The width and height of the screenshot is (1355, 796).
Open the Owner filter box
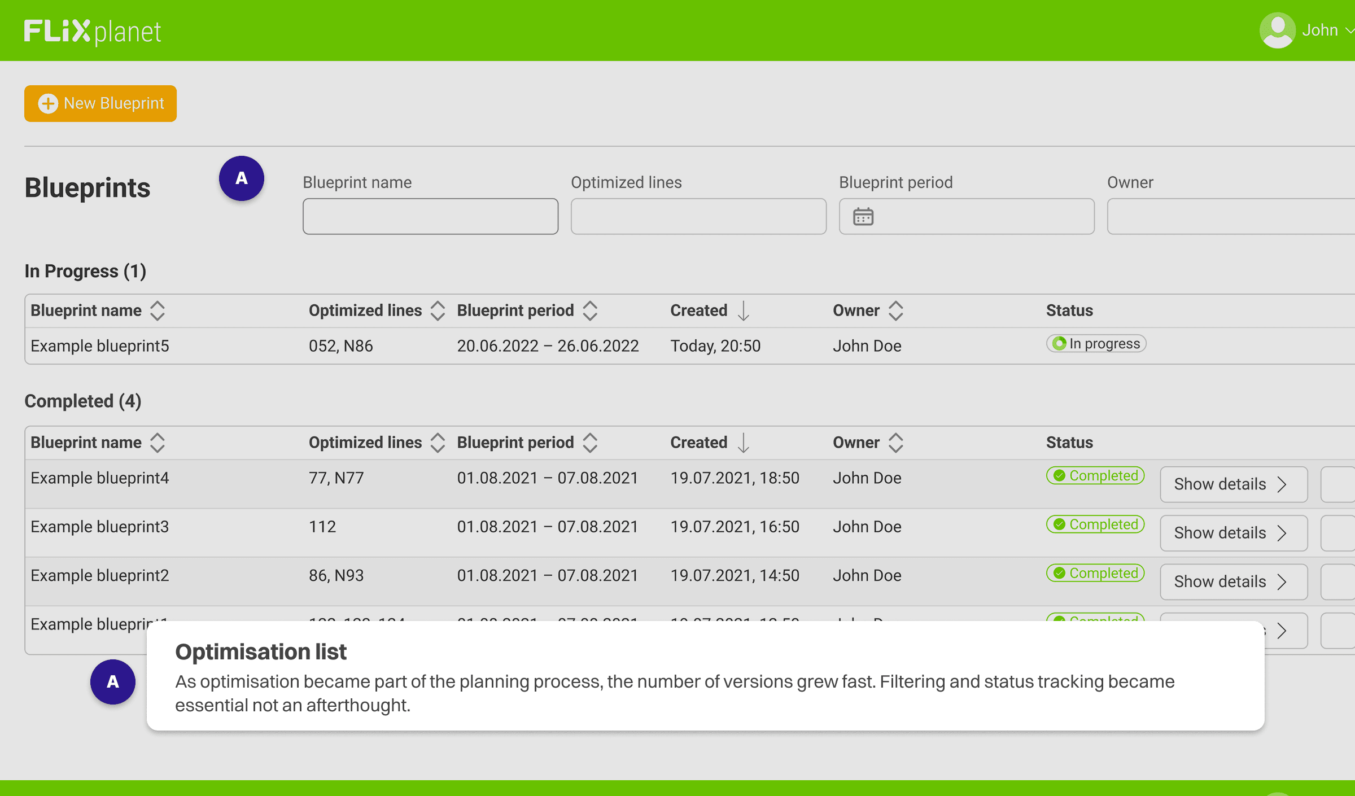coord(1231,216)
